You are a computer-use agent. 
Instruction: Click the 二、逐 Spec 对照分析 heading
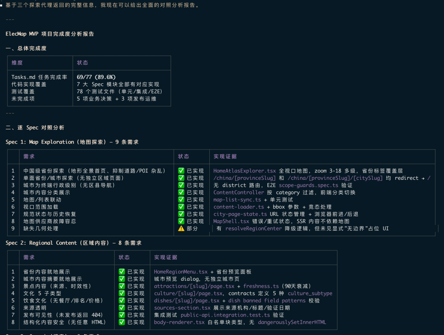coord(35,128)
